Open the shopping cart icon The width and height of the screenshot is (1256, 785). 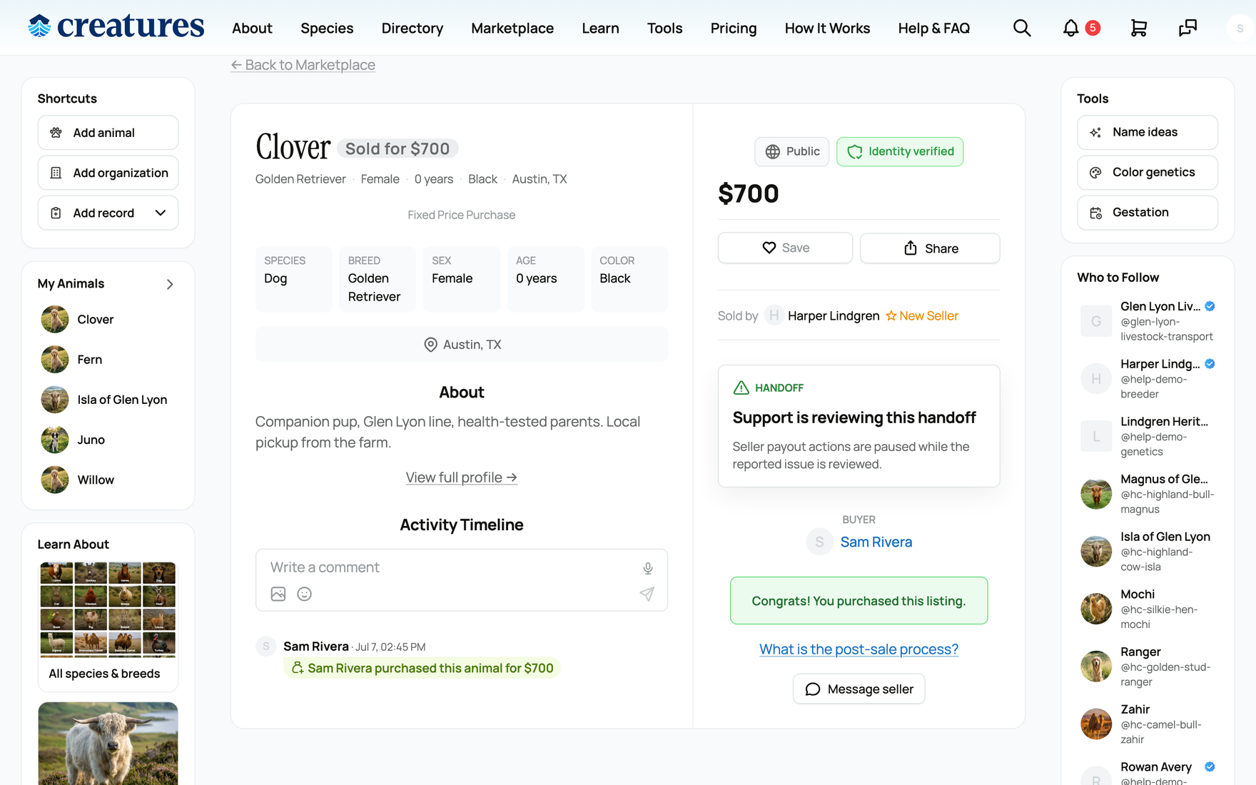click(x=1139, y=28)
